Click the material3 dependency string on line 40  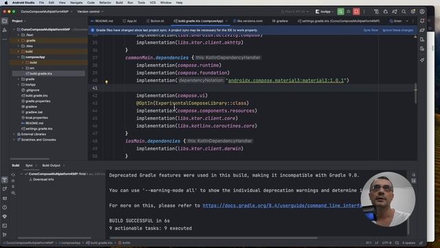click(x=286, y=81)
